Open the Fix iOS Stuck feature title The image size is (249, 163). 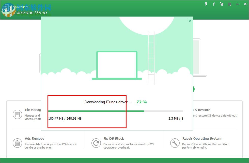point(114,138)
